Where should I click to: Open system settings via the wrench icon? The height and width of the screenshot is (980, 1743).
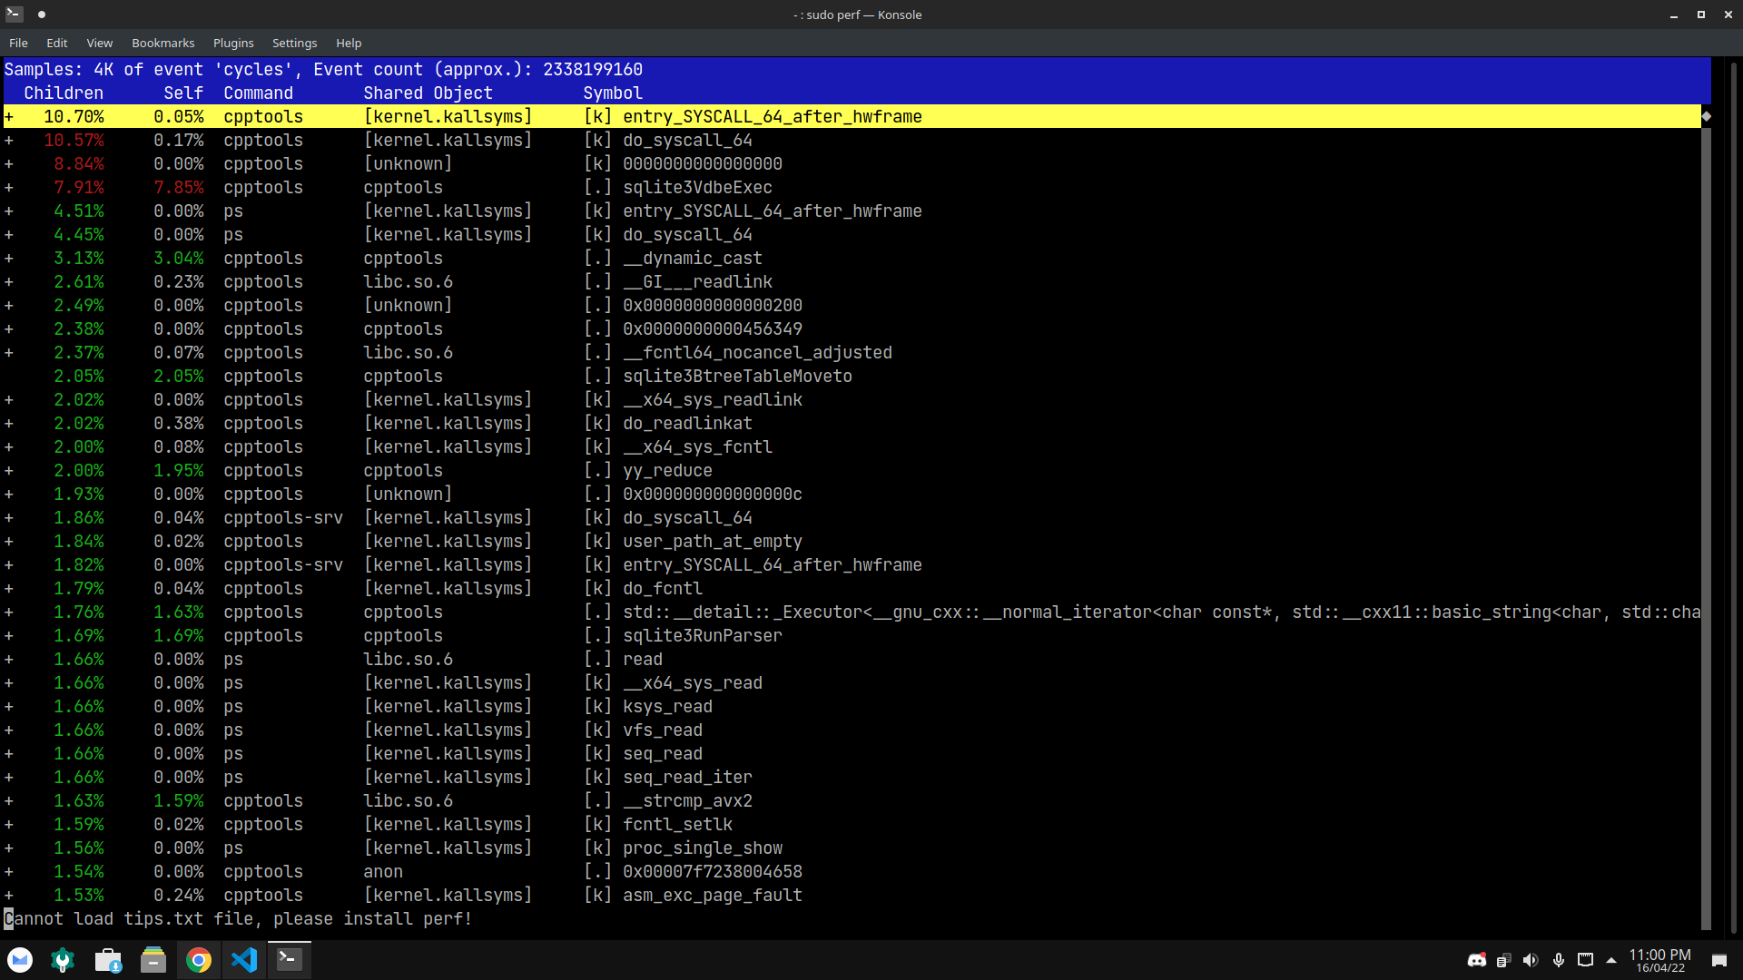[x=63, y=959]
